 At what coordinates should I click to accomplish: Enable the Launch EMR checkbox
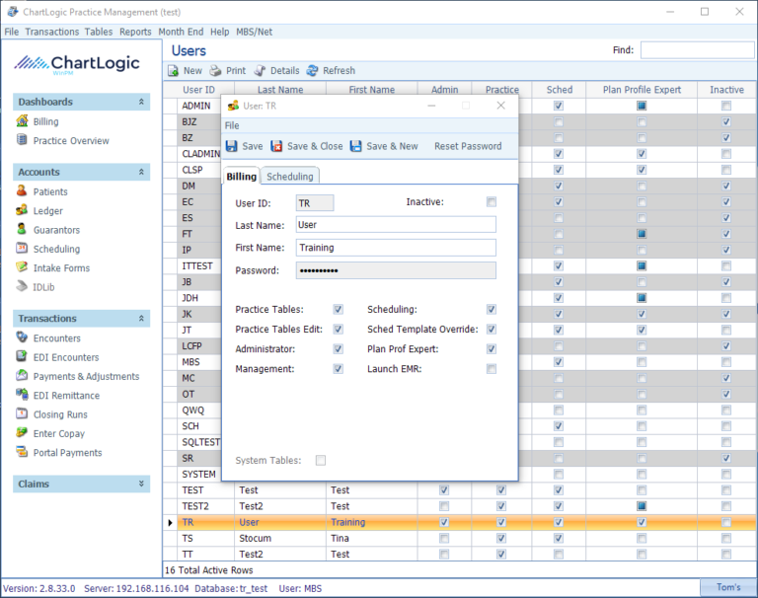[x=492, y=369]
